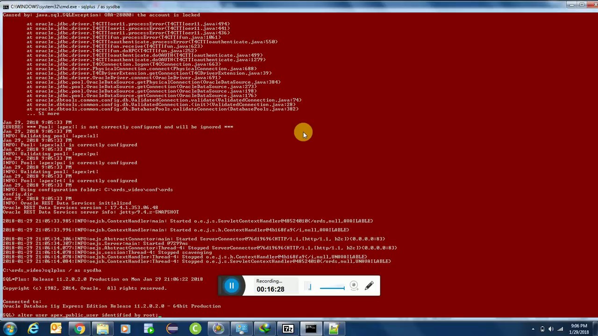
Task: Click the recording timer showing 00:16:28
Action: tap(270, 289)
